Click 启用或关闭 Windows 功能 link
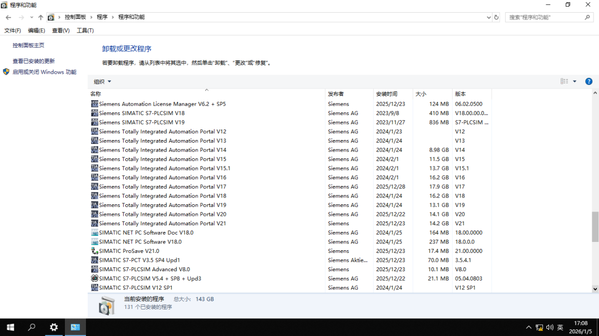This screenshot has height=336, width=599. (44, 72)
